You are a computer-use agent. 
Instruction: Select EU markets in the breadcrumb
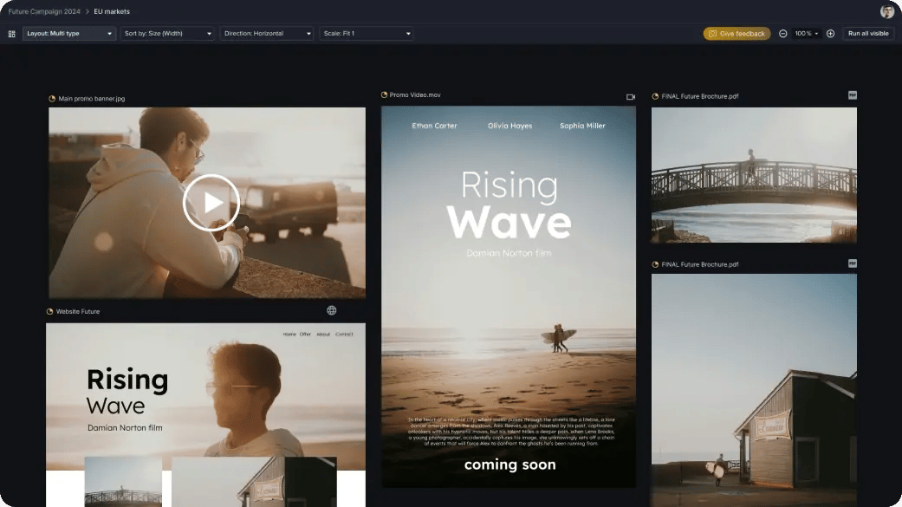point(112,11)
